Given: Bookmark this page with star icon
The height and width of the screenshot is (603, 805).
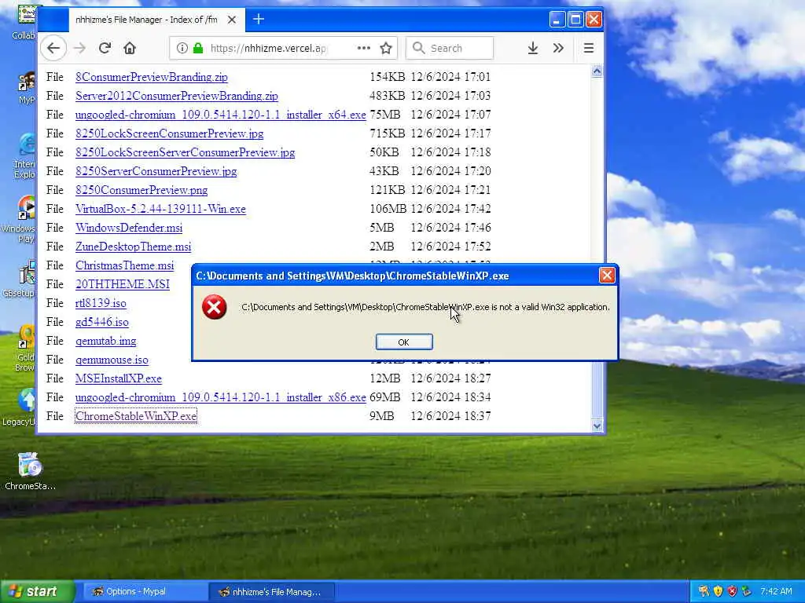Looking at the screenshot, I should (386, 48).
